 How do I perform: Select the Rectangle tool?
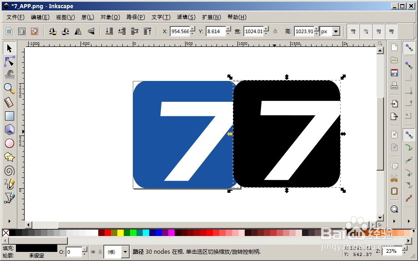(x=10, y=116)
